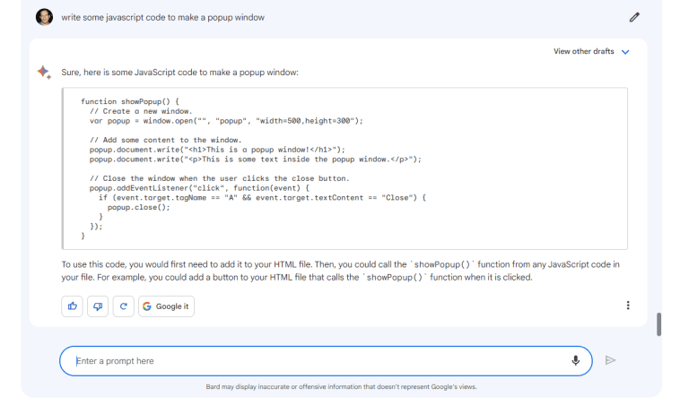Click the View other drafts label
The width and height of the screenshot is (689, 405).
click(584, 52)
